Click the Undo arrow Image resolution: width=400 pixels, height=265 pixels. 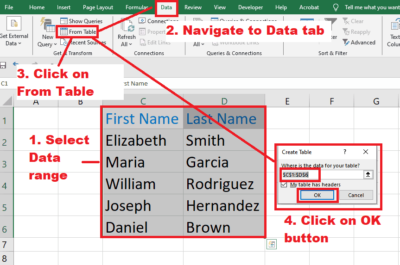(x=16, y=64)
